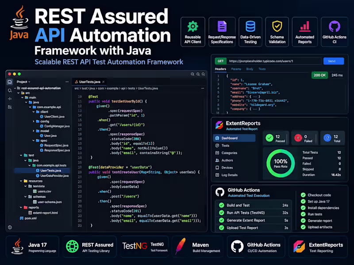Click the red Failed cross icon
The width and height of the screenshot is (354, 265).
pyautogui.click(x=298, y=138)
